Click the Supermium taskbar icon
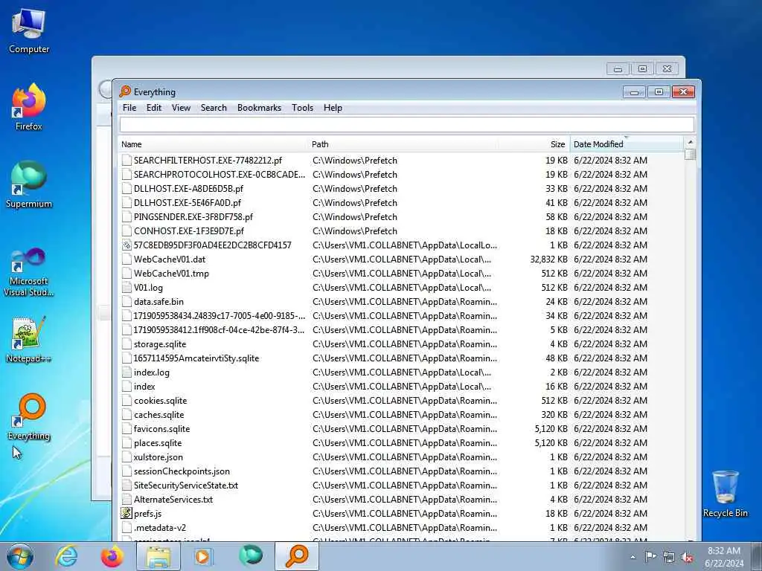 point(250,556)
